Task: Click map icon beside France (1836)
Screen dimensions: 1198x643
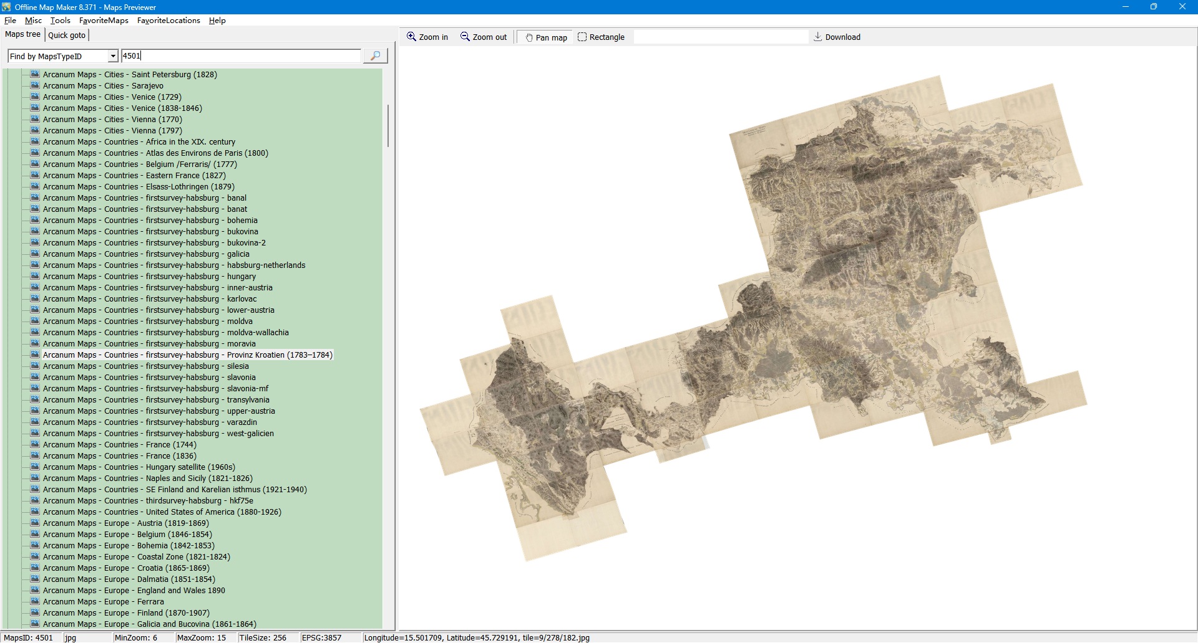Action: (x=35, y=455)
